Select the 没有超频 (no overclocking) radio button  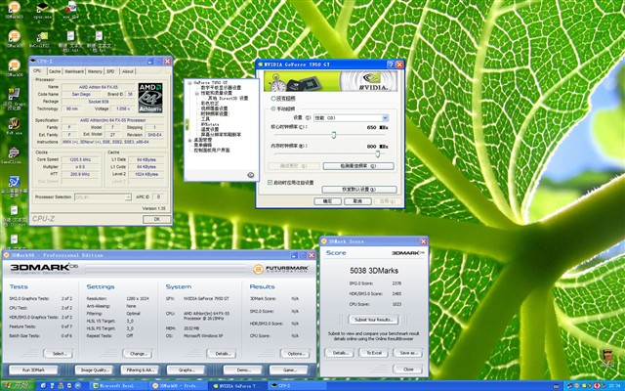273,98
